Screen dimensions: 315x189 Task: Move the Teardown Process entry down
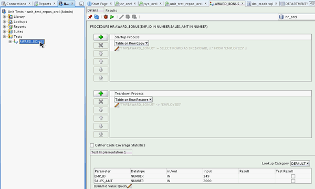[101, 127]
